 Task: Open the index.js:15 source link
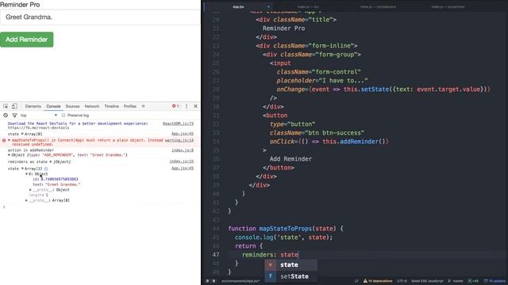(x=182, y=161)
